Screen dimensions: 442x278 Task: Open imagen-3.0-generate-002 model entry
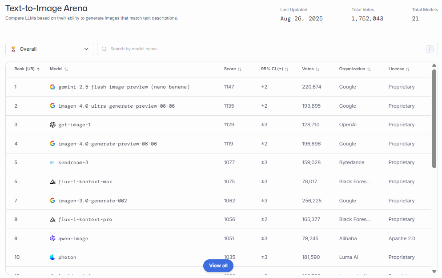(92, 201)
